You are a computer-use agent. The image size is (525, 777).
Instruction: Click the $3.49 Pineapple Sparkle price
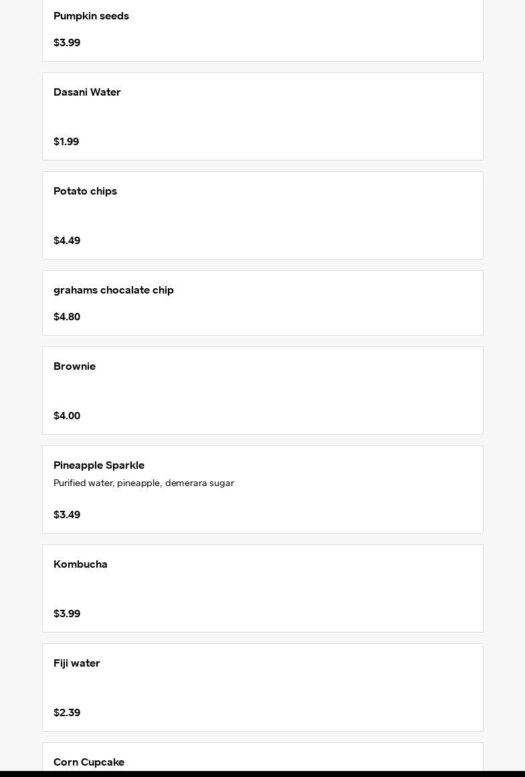67,515
